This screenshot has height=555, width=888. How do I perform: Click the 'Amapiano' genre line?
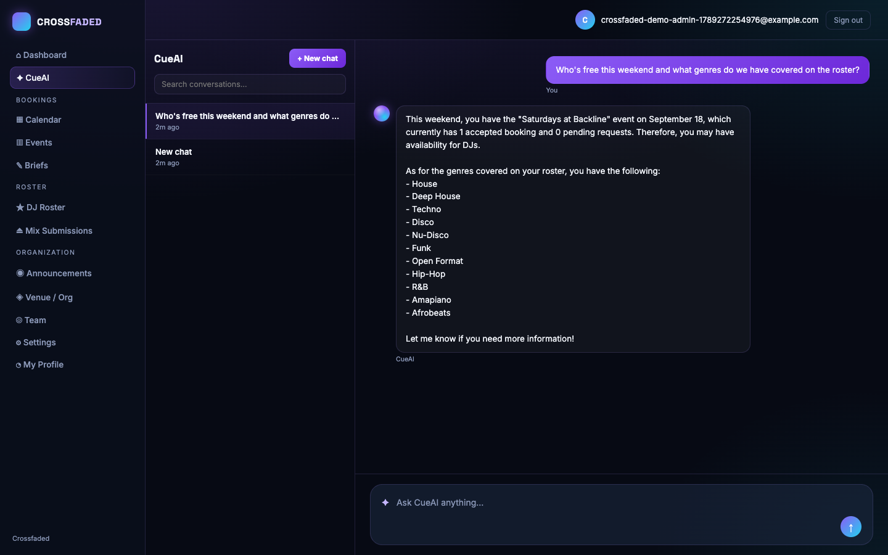pyautogui.click(x=429, y=300)
